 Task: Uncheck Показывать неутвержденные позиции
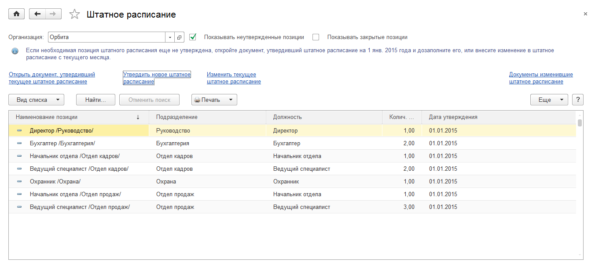[x=193, y=37]
